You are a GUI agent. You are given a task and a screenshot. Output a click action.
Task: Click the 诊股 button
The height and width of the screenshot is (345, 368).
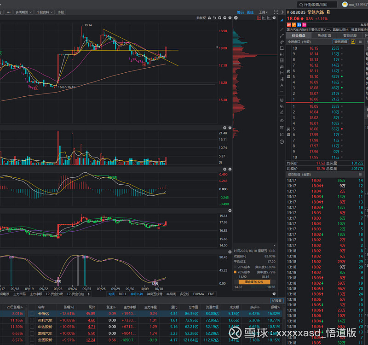tap(61, 12)
